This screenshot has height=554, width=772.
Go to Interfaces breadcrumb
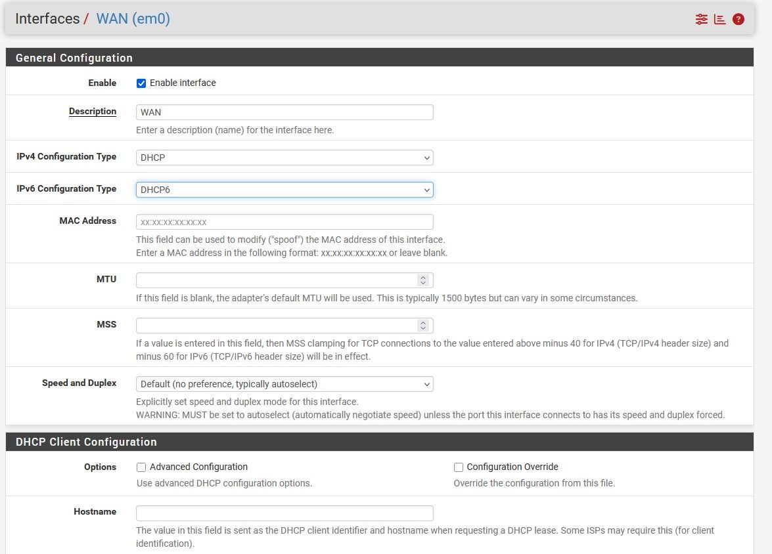(x=47, y=19)
